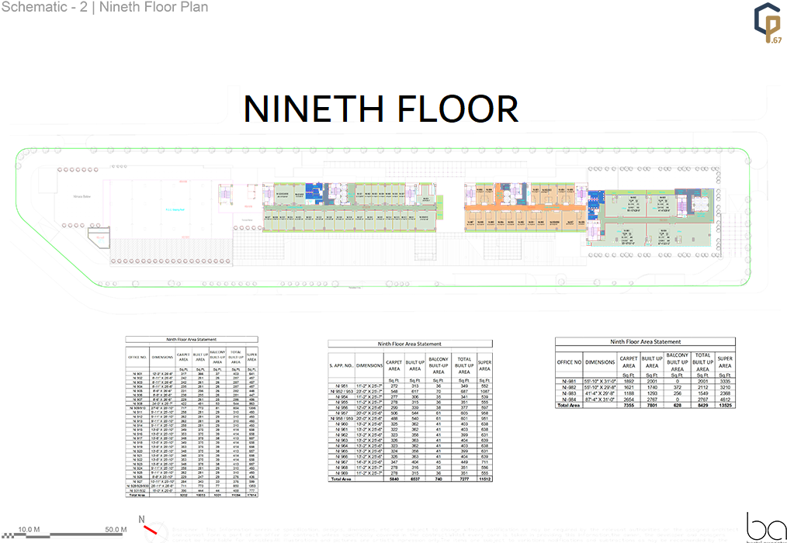Click Total Area row in right table
787x543 pixels.
point(645,405)
